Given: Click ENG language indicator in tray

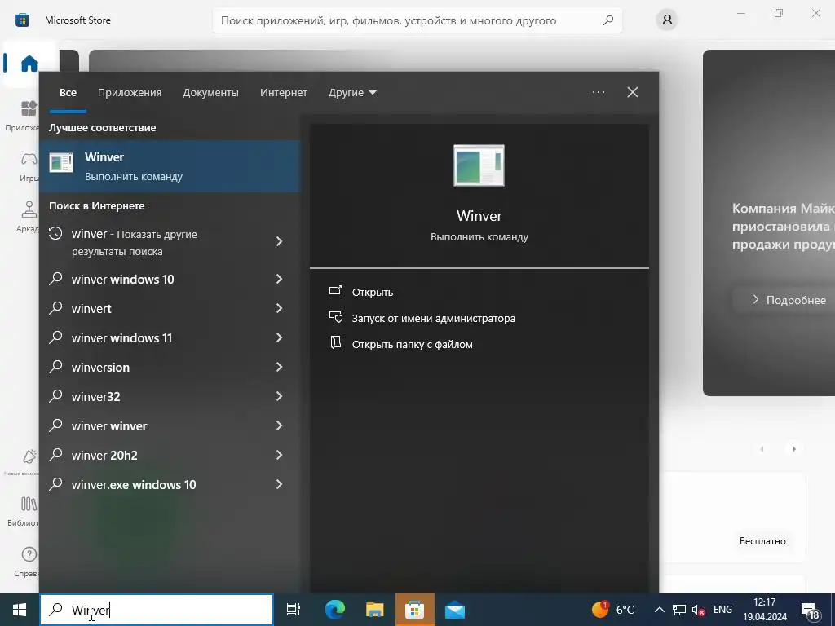Looking at the screenshot, I should click(722, 610).
